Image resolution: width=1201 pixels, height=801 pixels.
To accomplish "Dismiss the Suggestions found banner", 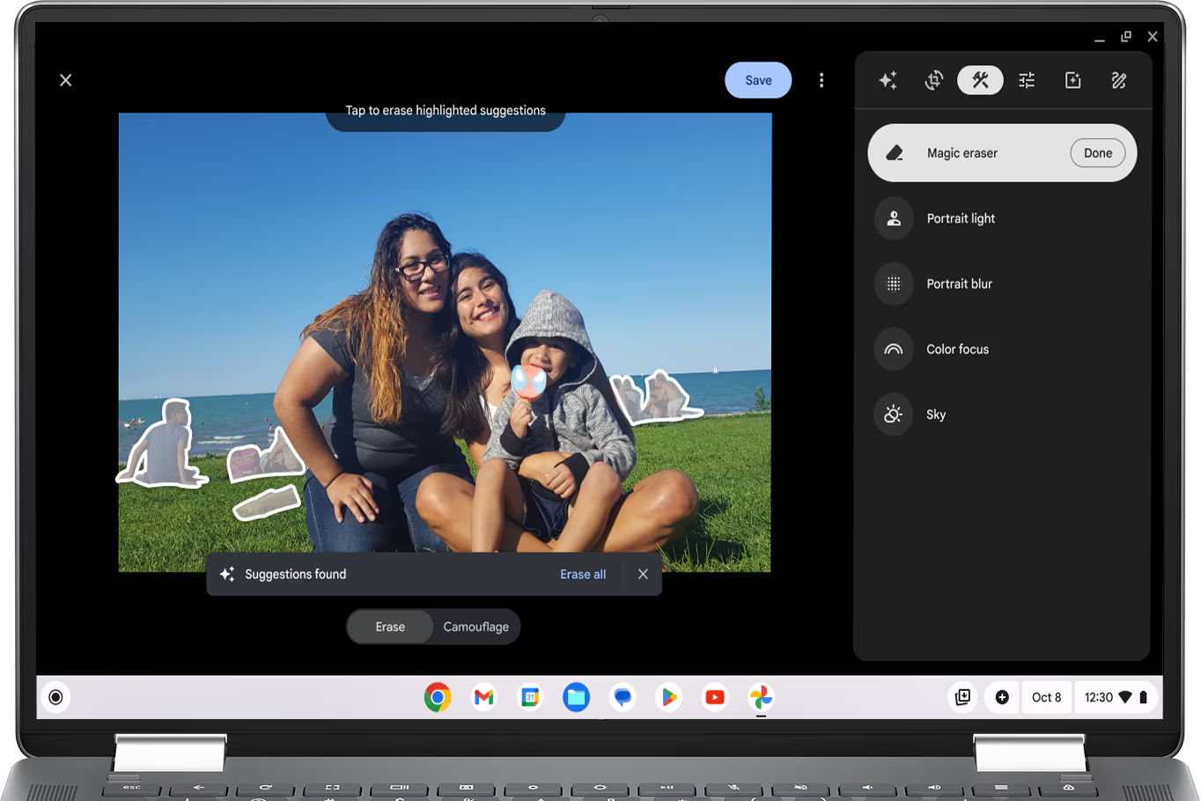I will click(643, 574).
